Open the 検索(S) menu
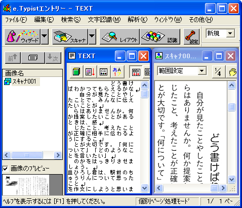 pos(71,20)
